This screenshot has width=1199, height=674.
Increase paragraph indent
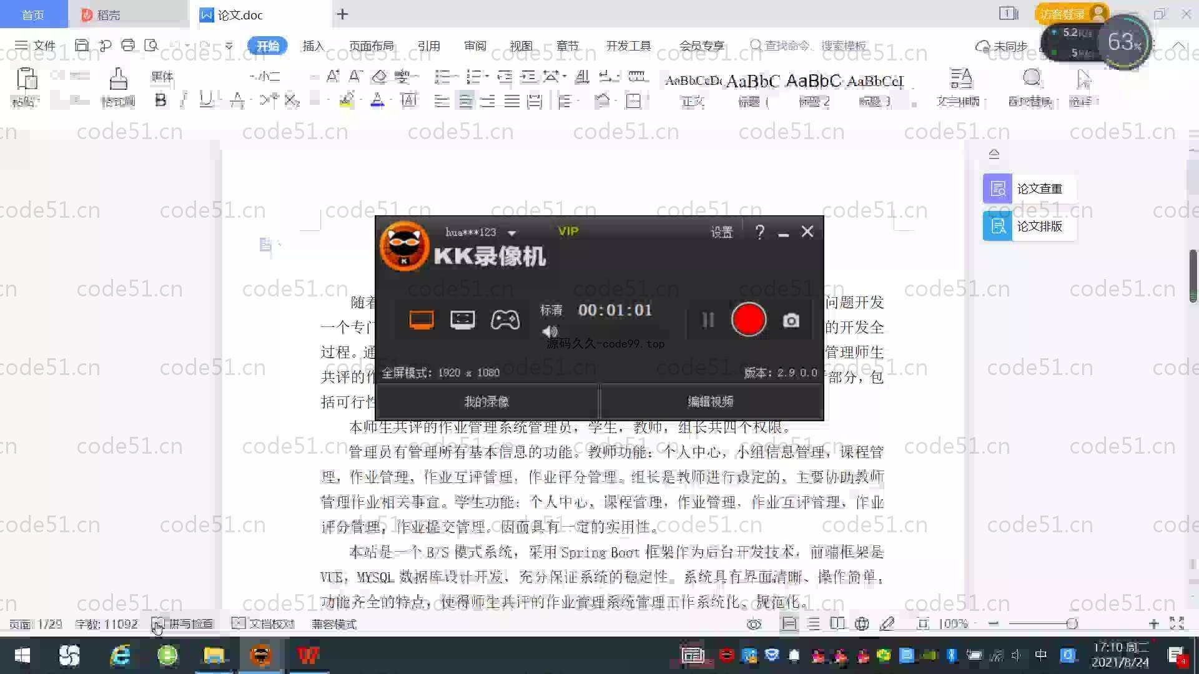pos(528,77)
